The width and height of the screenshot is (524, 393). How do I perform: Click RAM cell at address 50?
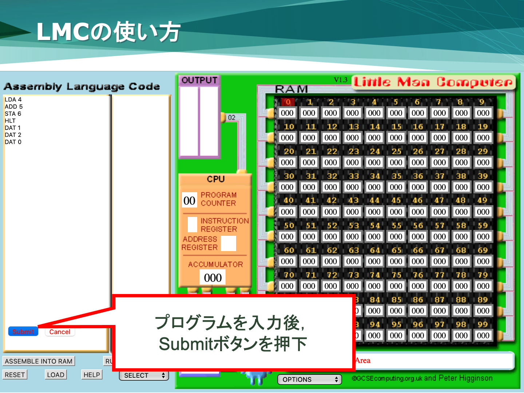point(287,237)
